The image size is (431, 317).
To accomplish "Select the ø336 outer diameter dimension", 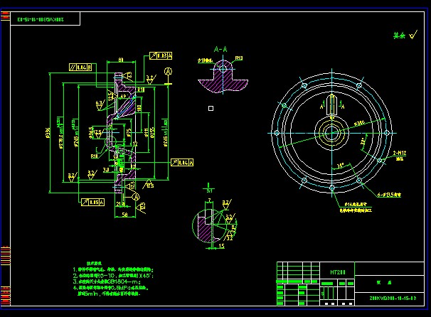I will coord(48,133).
